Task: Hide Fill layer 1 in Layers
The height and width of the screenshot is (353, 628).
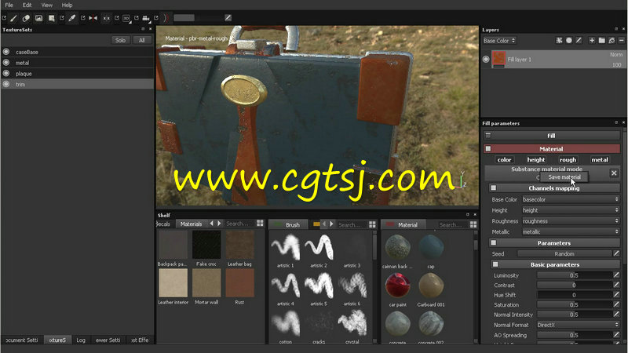Action: [x=486, y=60]
